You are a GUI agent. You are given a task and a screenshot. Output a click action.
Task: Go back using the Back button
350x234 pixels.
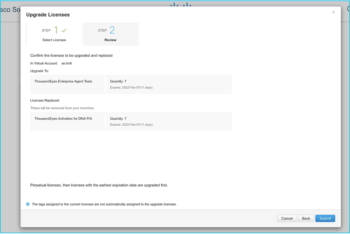(x=306, y=218)
